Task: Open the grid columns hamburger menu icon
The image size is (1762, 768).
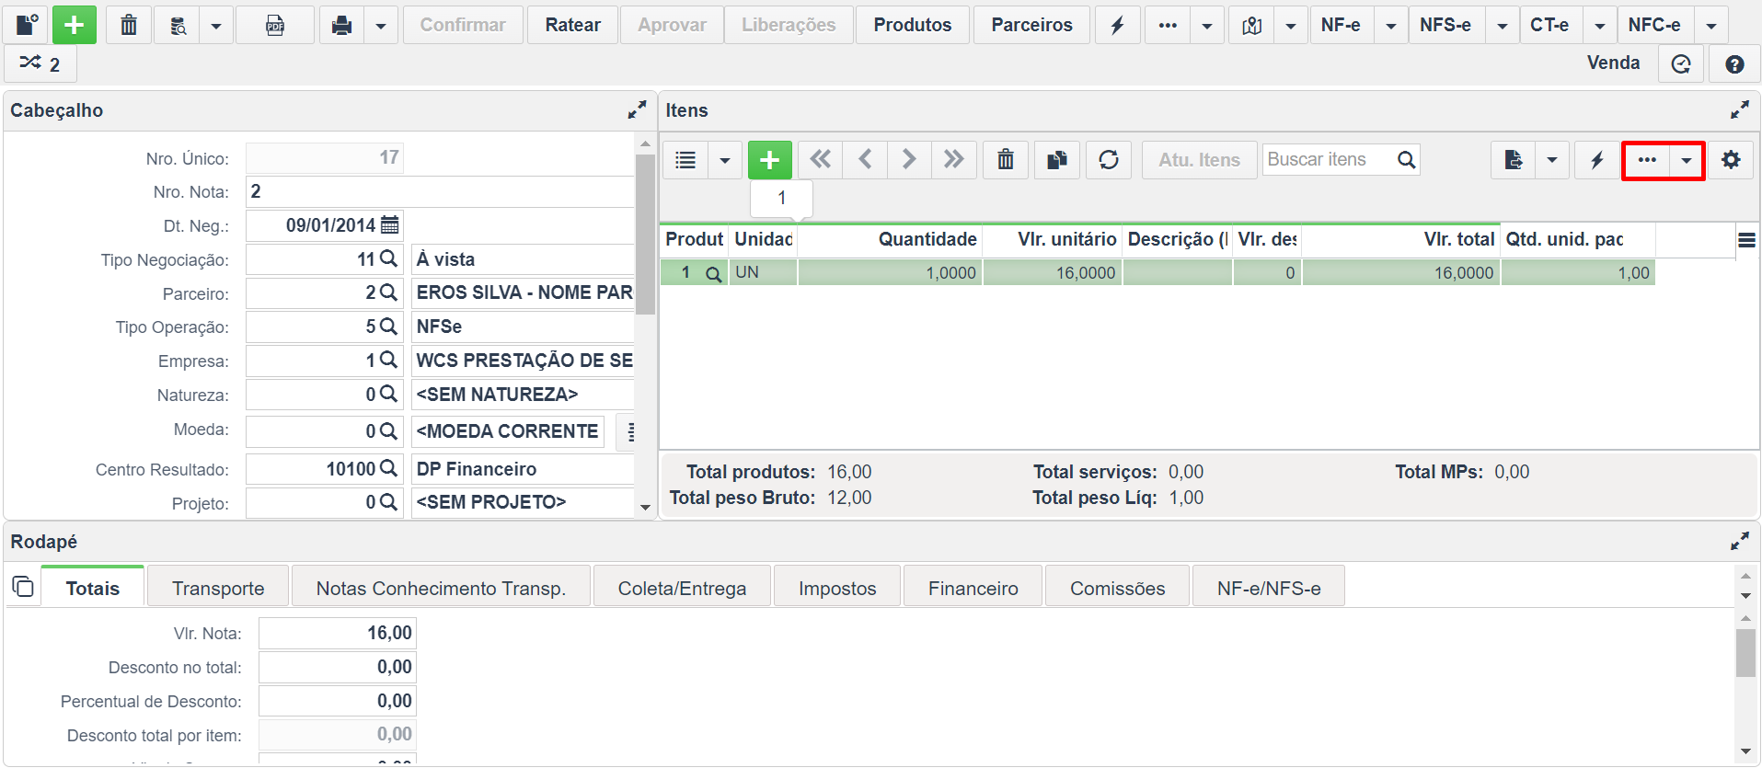Action: click(1746, 241)
